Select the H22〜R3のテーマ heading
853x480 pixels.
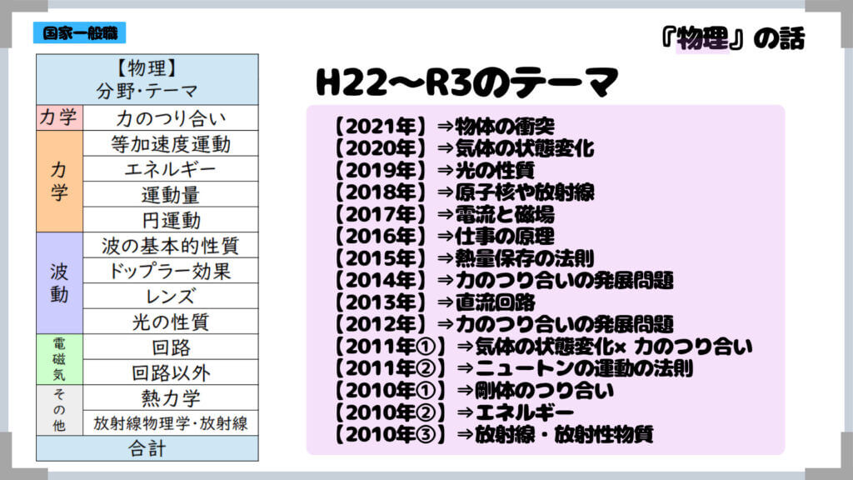(466, 82)
